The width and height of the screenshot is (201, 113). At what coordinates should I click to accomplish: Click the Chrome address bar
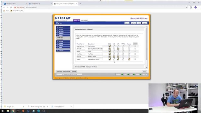tap(99, 8)
